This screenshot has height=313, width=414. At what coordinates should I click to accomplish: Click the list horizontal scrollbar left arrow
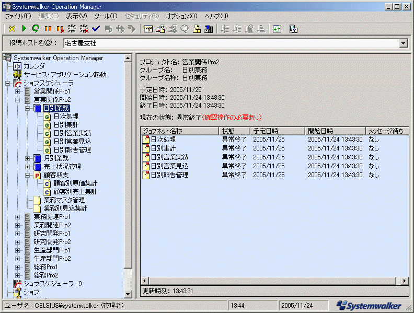pyautogui.click(x=144, y=281)
